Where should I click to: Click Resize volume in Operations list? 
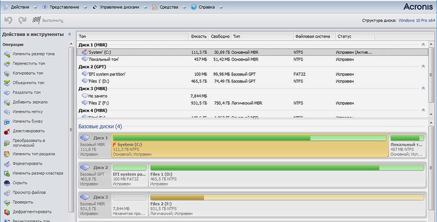point(33,54)
